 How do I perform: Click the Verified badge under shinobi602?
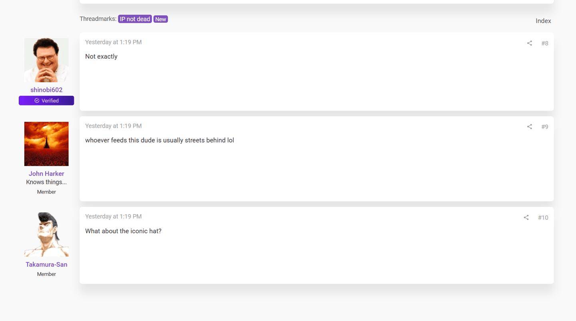coord(46,101)
